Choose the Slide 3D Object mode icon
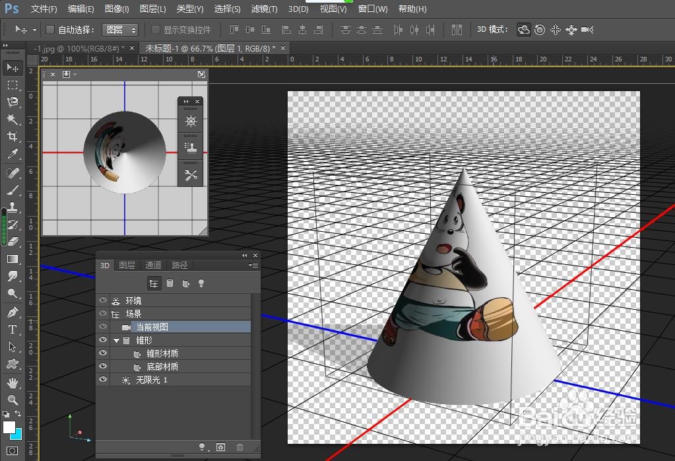The width and height of the screenshot is (675, 461). pyautogui.click(x=571, y=30)
